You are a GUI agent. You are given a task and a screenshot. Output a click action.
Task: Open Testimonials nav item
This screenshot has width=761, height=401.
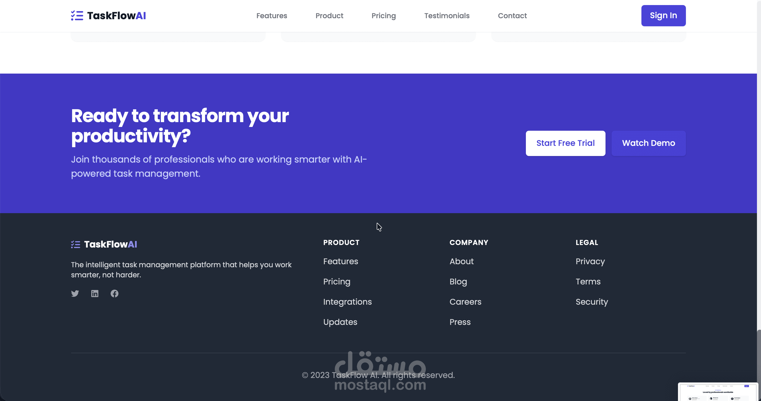(447, 16)
